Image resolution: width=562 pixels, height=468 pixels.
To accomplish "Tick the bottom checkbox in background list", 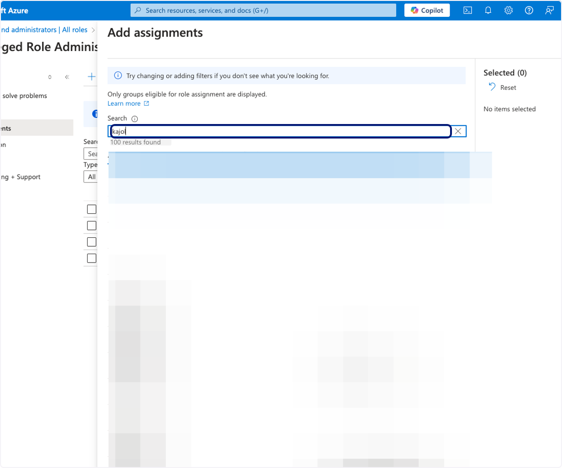I will tap(92, 258).
